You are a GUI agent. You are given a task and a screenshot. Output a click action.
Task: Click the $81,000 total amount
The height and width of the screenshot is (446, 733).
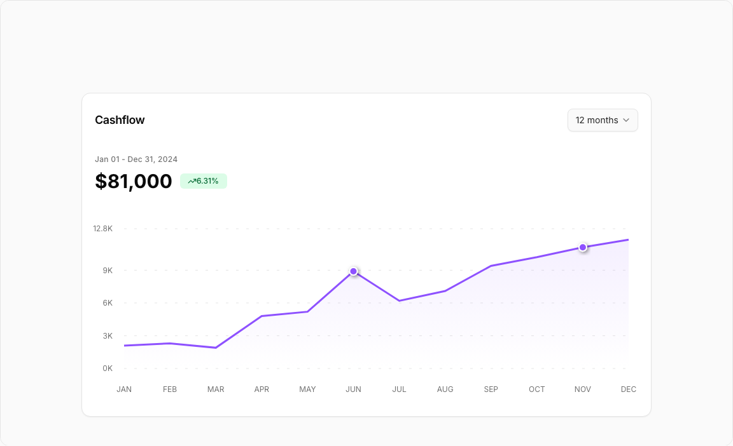click(x=134, y=181)
